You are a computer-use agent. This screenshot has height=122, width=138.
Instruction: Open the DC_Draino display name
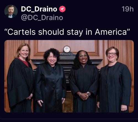pos(39,9)
